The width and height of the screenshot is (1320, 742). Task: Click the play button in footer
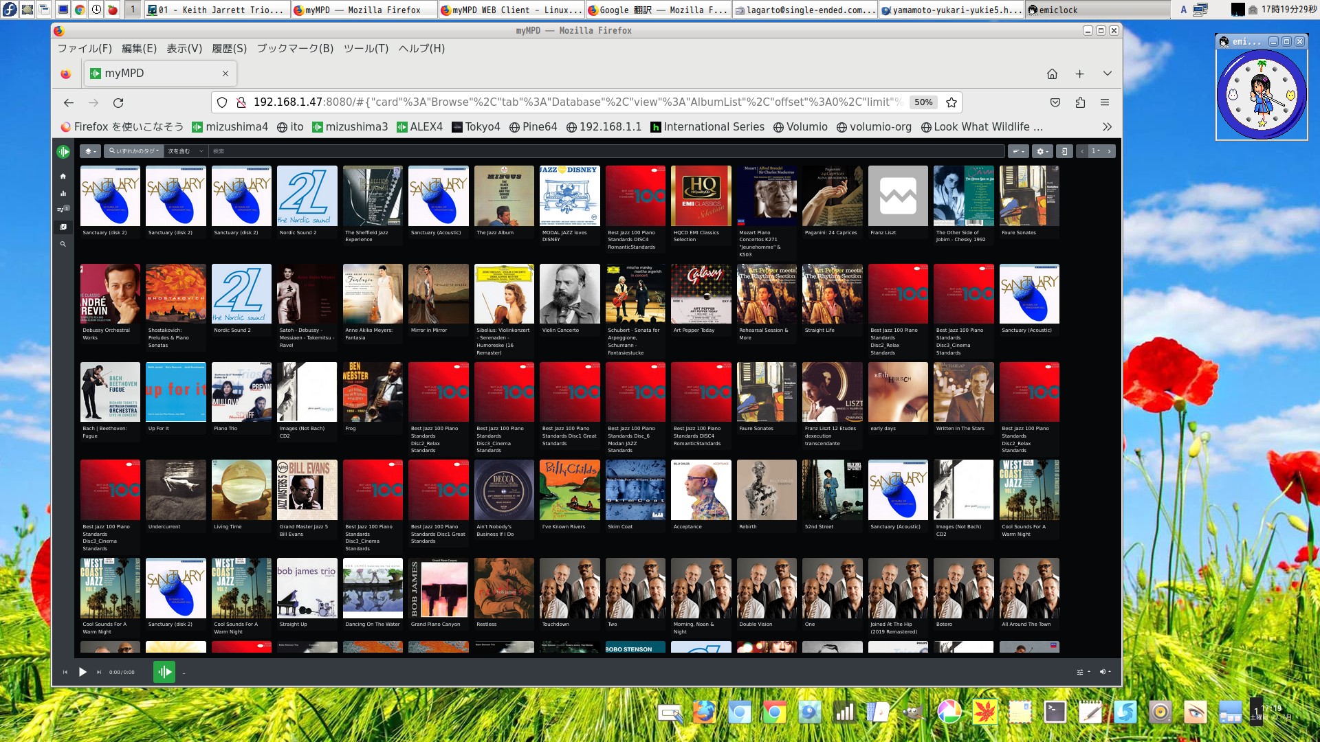[x=82, y=672]
